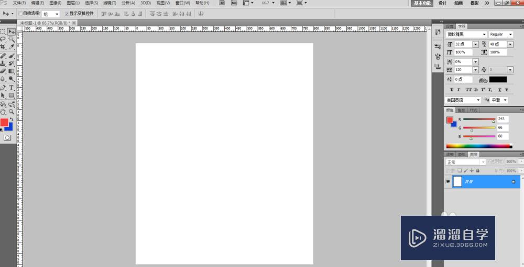Image resolution: width=524 pixels, height=267 pixels.
Task: Enable the 自动选择 checkbox
Action: coord(20,14)
